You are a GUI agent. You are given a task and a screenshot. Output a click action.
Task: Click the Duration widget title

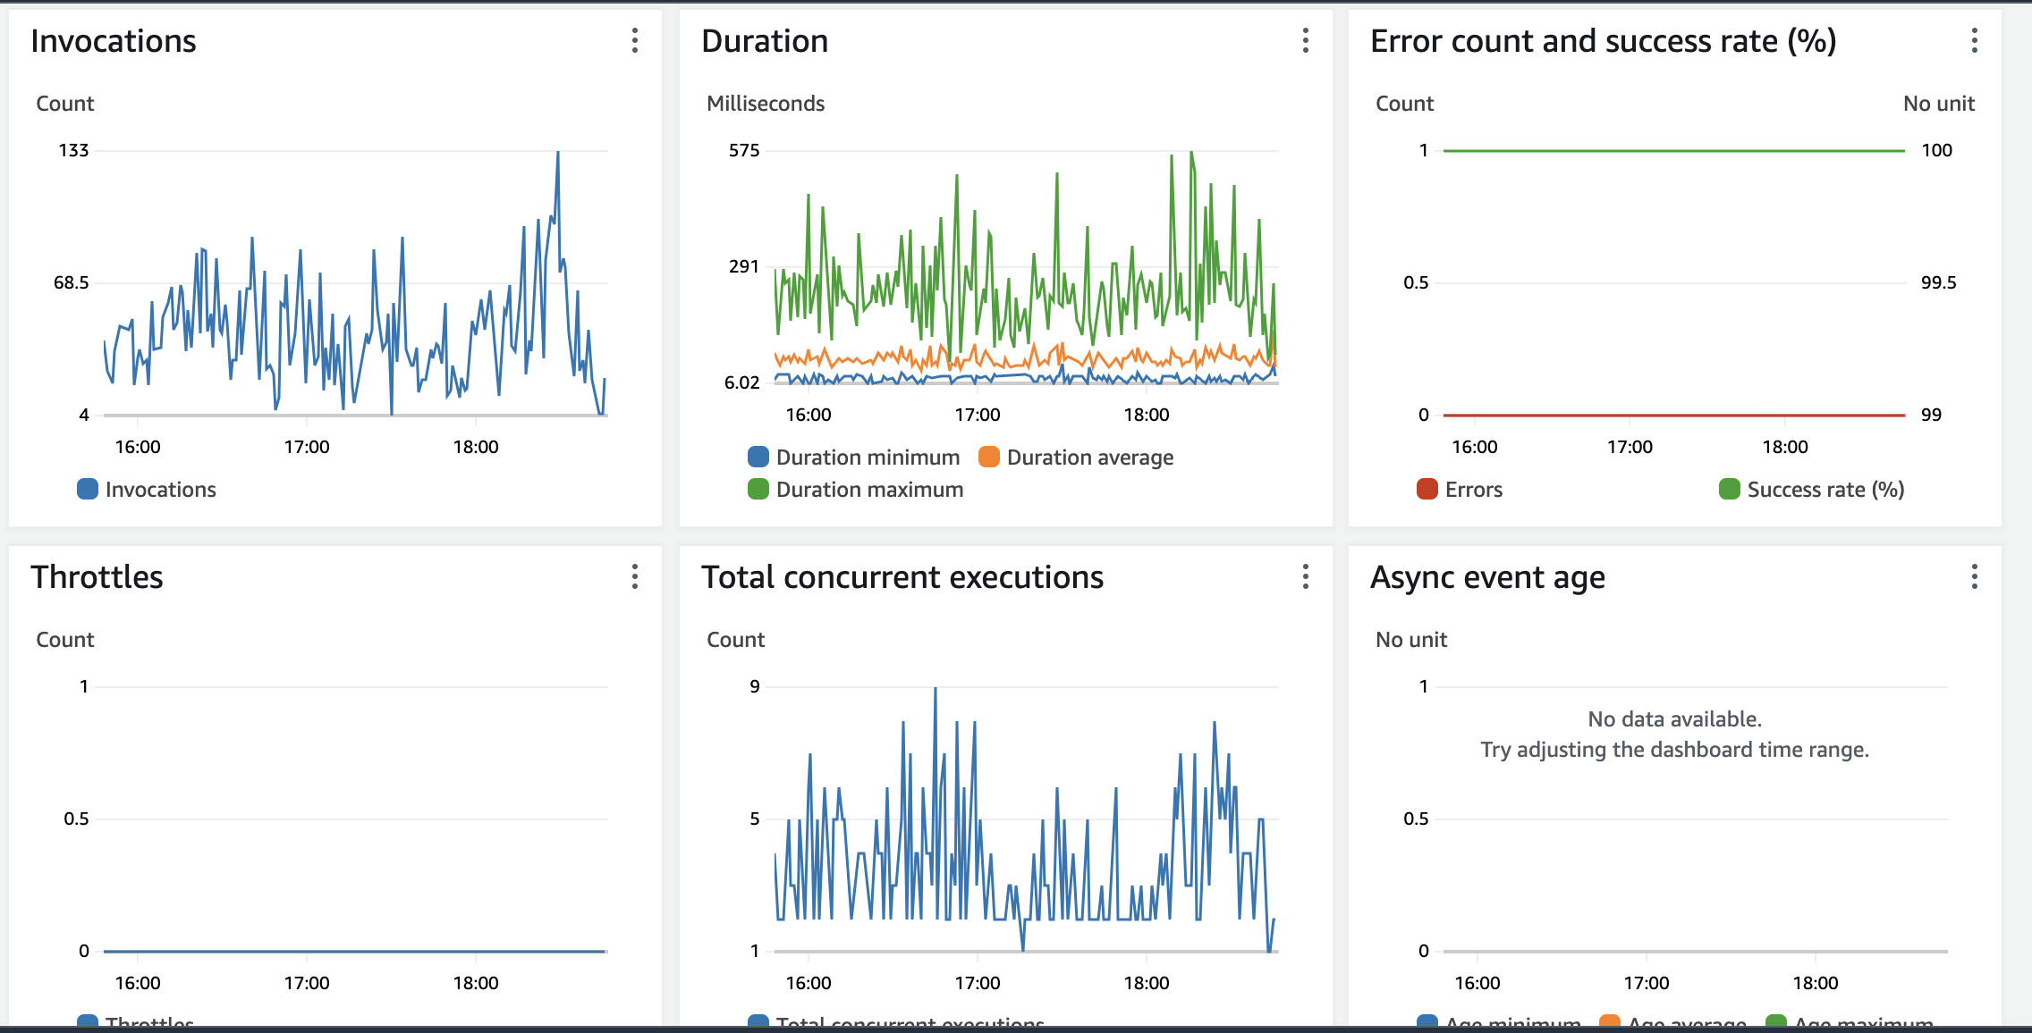coord(765,40)
